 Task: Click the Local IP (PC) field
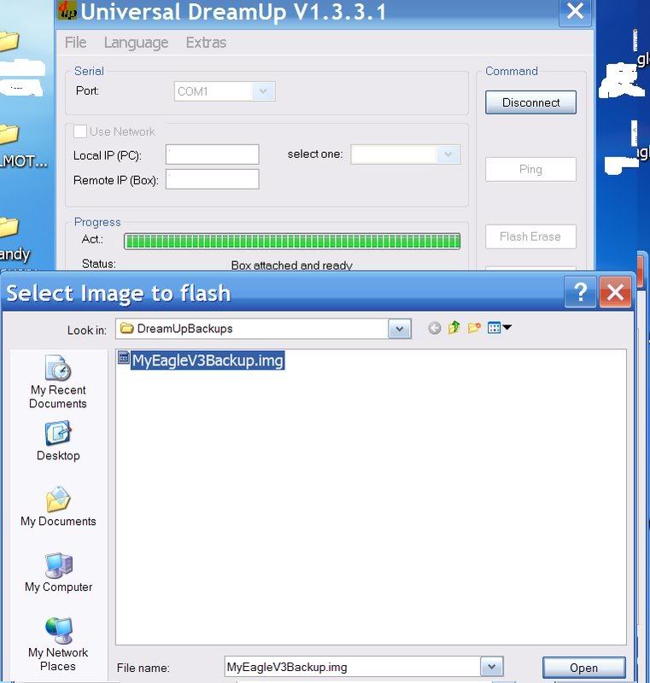coord(212,155)
